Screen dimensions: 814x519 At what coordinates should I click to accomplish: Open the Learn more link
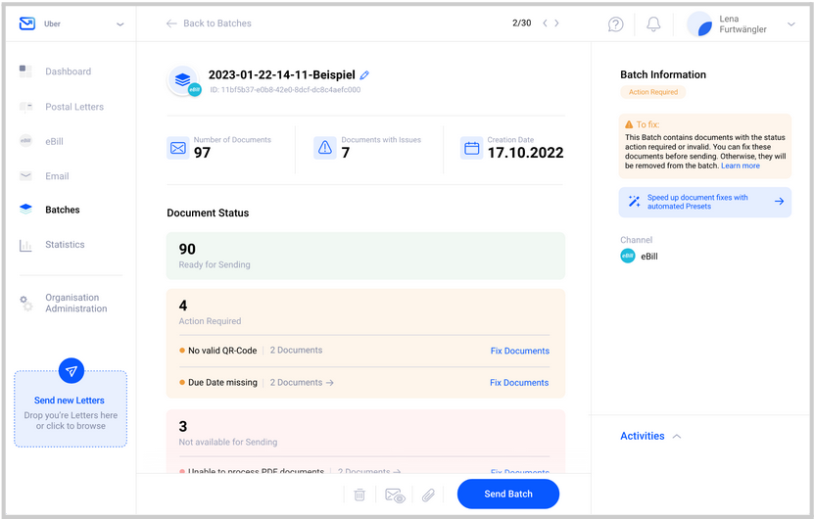tap(741, 165)
